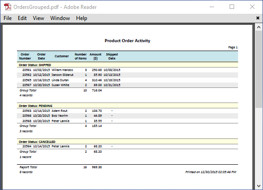Open the Edit menu
Screen dimensions: 263x190
pyautogui.click(x=22, y=18)
